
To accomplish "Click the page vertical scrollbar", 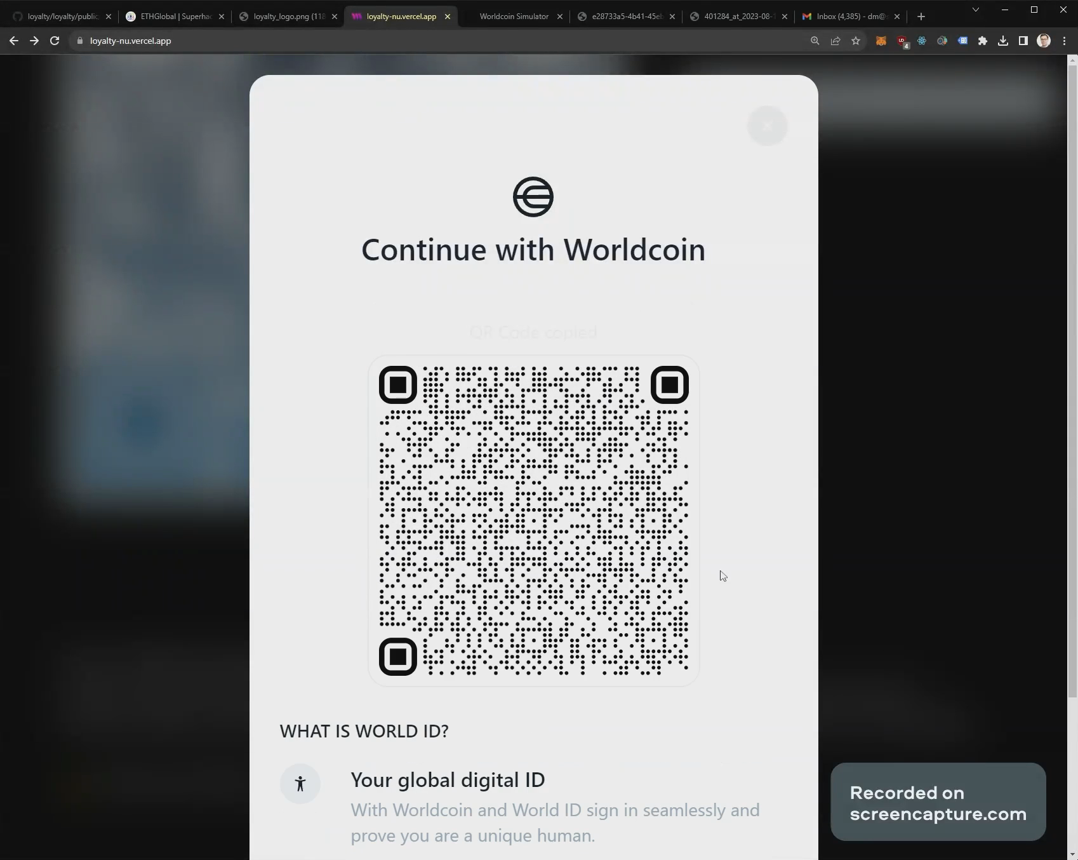I will tap(1073, 381).
